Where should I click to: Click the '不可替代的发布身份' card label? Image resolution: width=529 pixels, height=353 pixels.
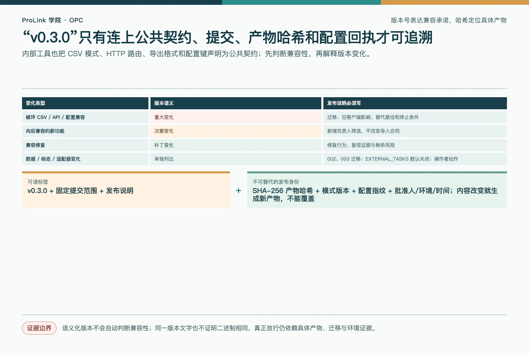pyautogui.click(x=276, y=182)
